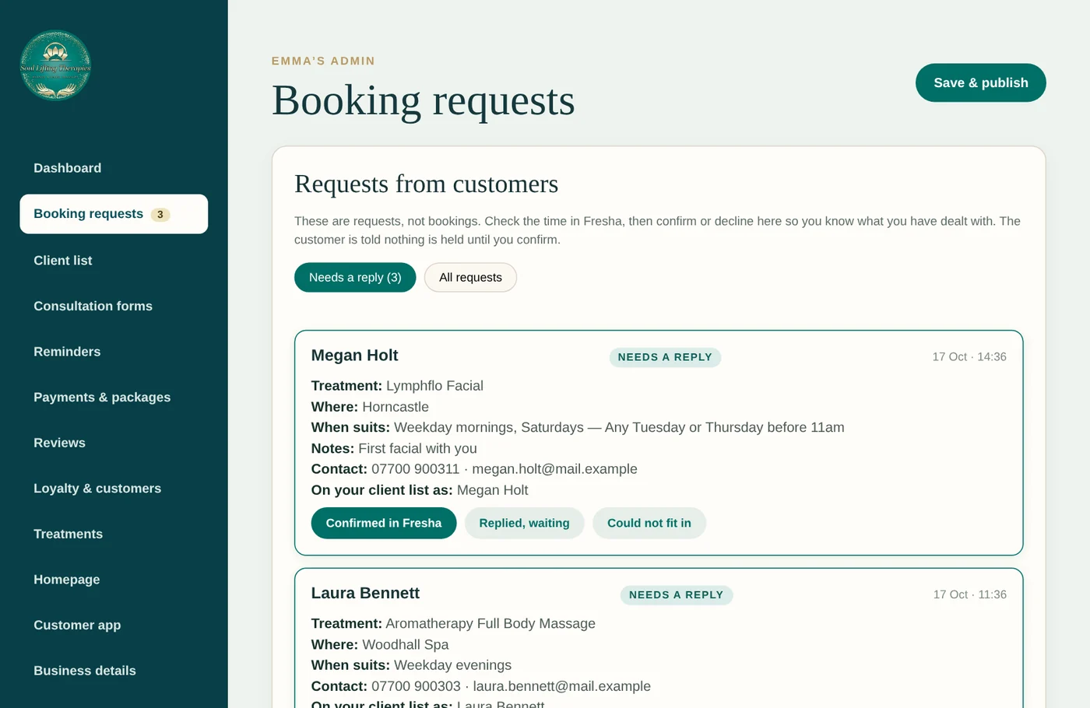Viewport: 1090px width, 708px height.
Task: Click the Save & publish button
Action: [x=980, y=82]
